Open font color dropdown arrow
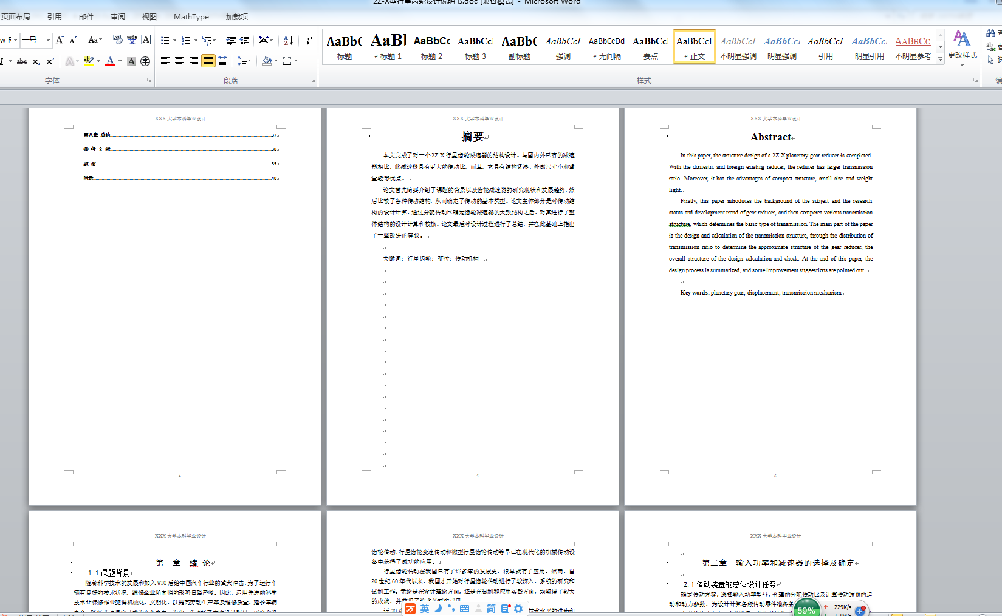Viewport: 1002px width, 616px height. pyautogui.click(x=120, y=61)
